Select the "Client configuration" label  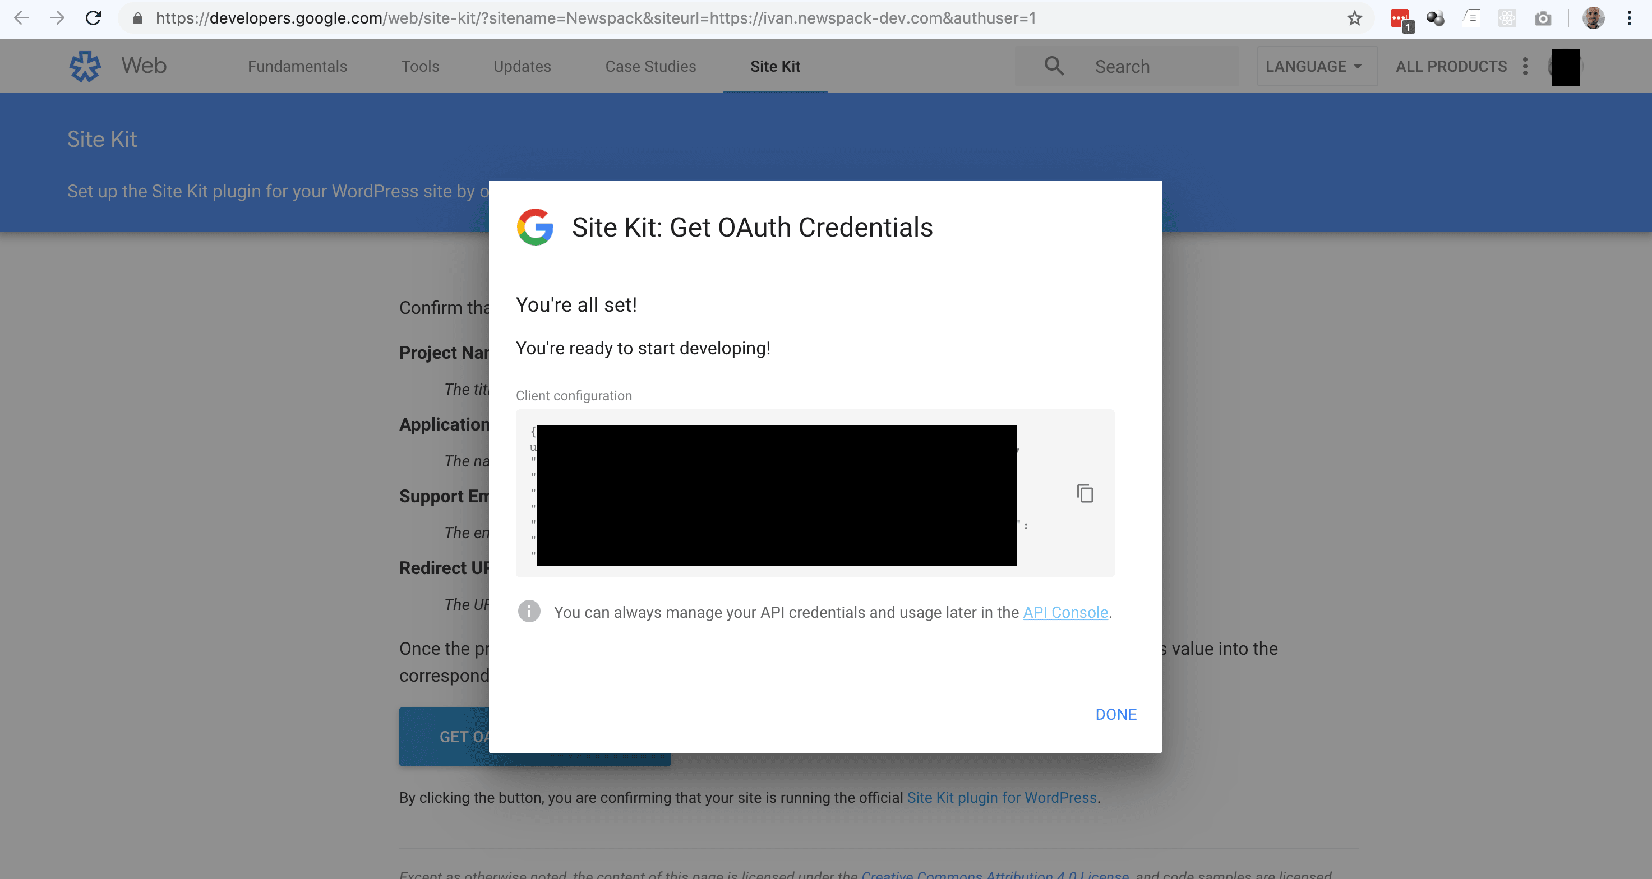coord(574,396)
